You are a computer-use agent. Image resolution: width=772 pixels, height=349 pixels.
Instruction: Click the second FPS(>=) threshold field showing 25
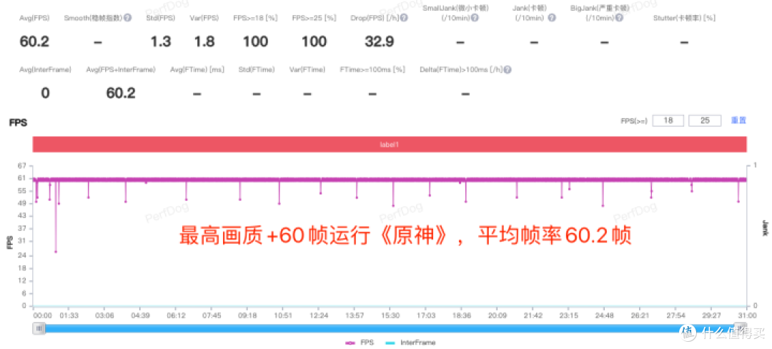pyautogui.click(x=705, y=121)
